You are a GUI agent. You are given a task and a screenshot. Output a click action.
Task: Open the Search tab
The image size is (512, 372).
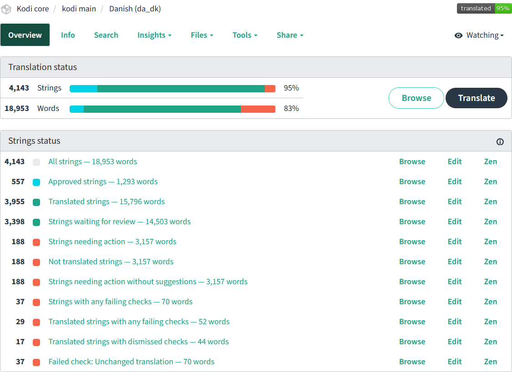[106, 35]
